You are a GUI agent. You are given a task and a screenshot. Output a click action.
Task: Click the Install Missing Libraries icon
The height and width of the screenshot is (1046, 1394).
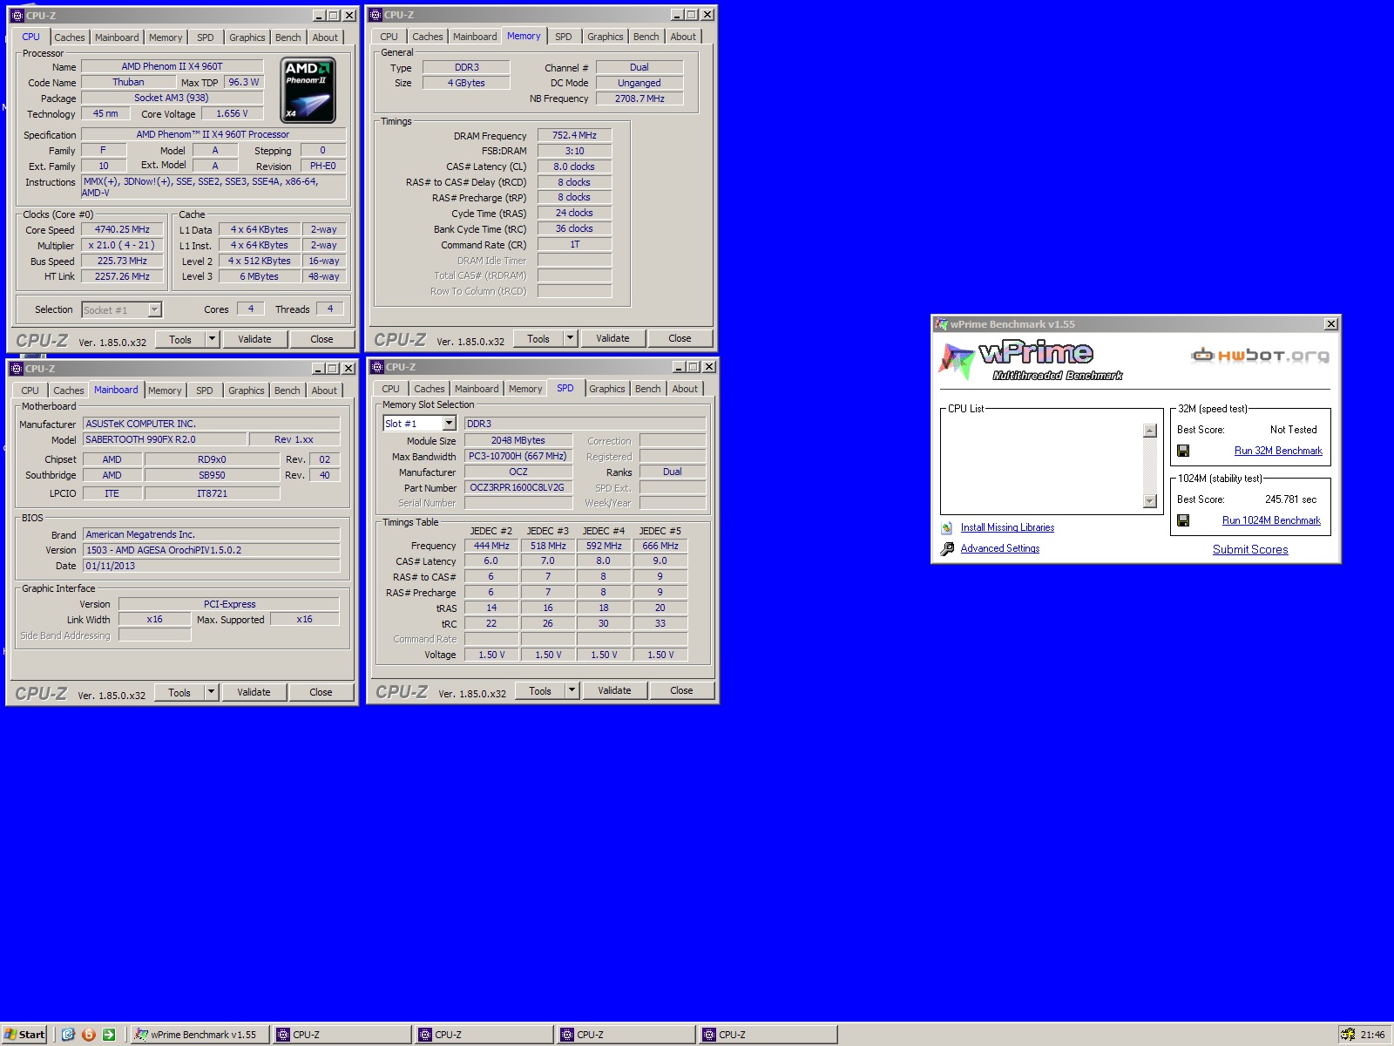point(947,527)
